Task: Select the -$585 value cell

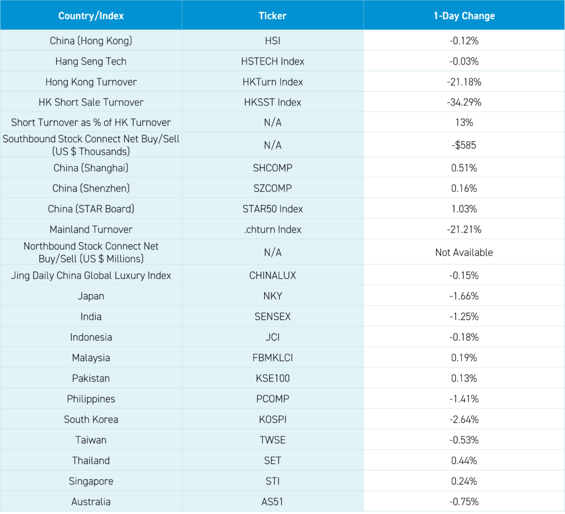Action: tap(464, 145)
